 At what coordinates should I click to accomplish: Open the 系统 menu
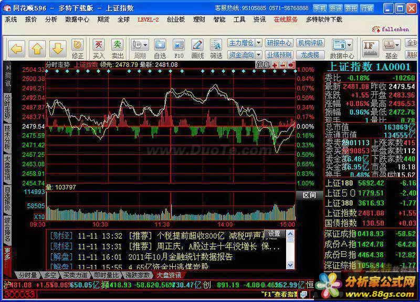[11, 19]
